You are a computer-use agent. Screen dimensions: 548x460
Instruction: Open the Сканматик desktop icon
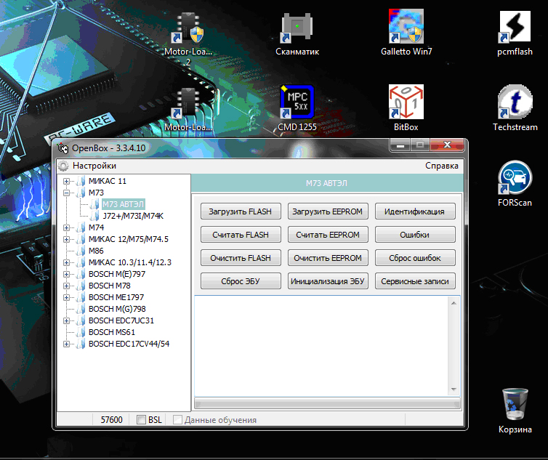tap(297, 30)
